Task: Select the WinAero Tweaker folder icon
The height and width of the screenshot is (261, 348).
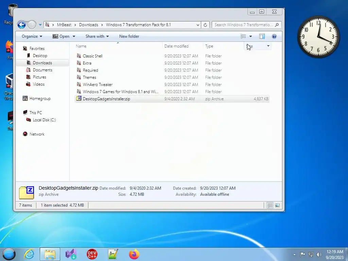Action: pos(79,84)
